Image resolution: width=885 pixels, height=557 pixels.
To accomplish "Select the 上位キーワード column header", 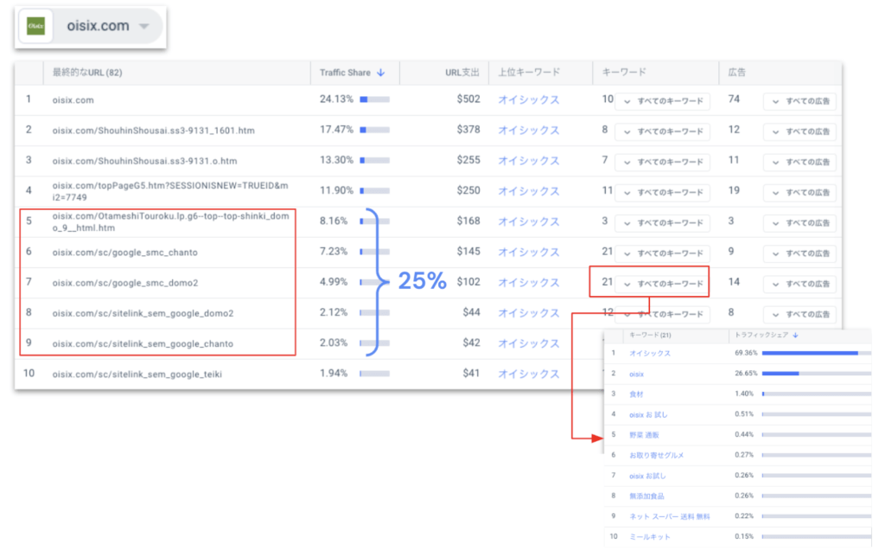I will click(x=528, y=73).
